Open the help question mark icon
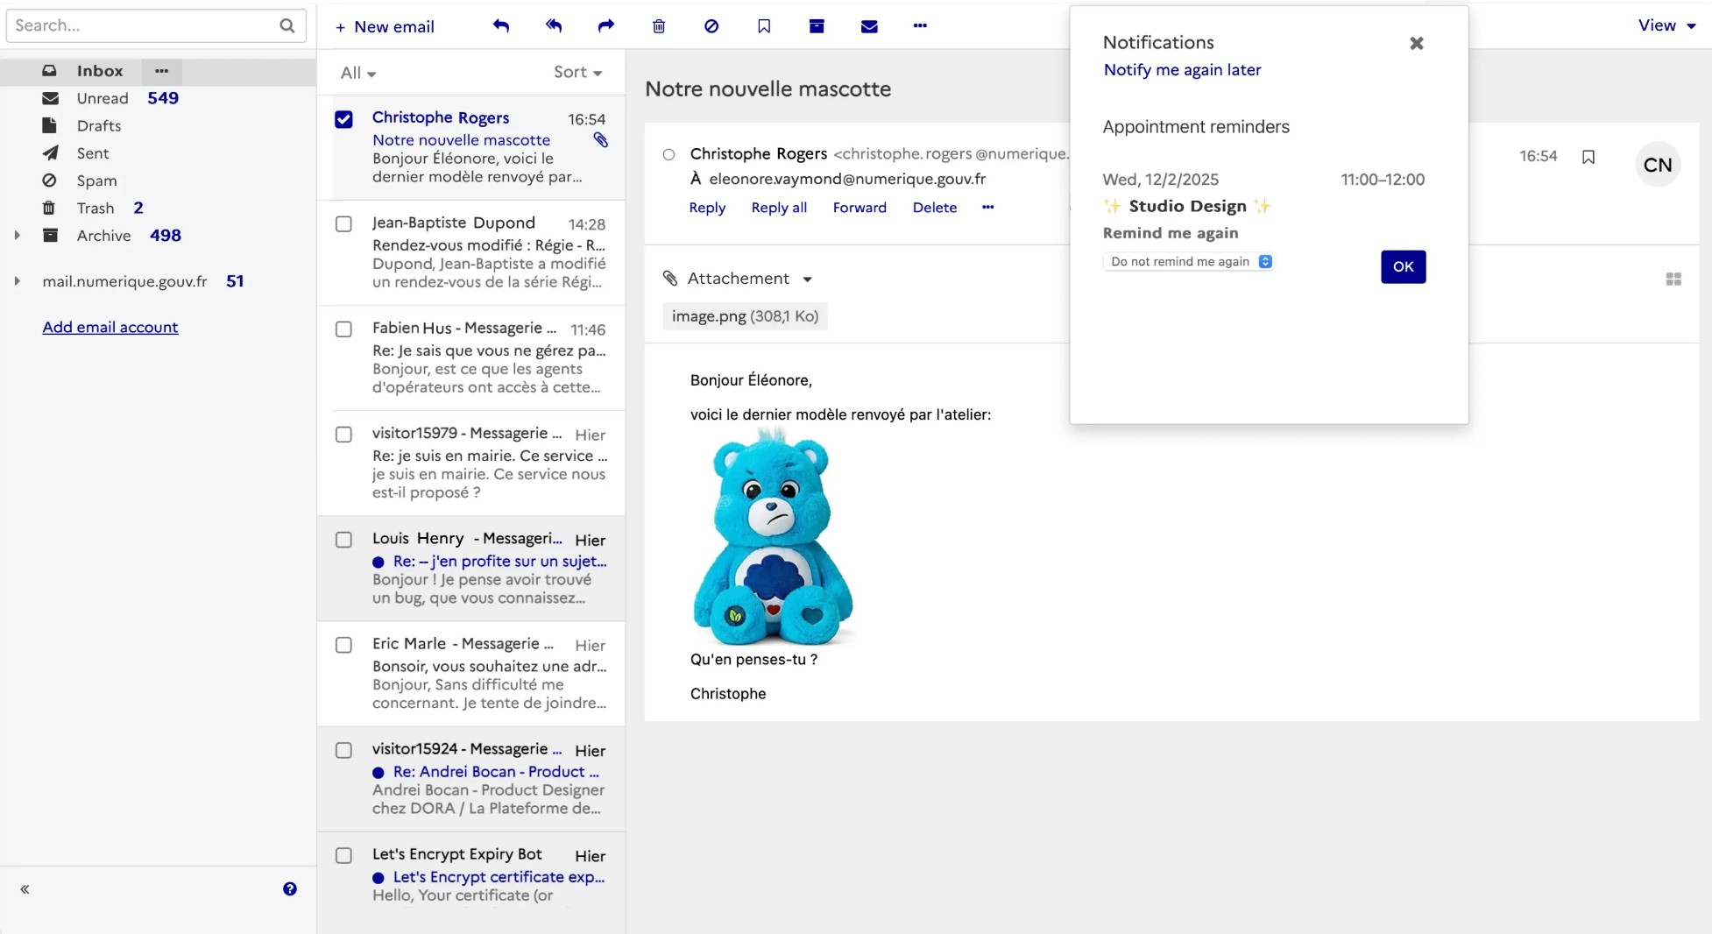 (x=290, y=889)
